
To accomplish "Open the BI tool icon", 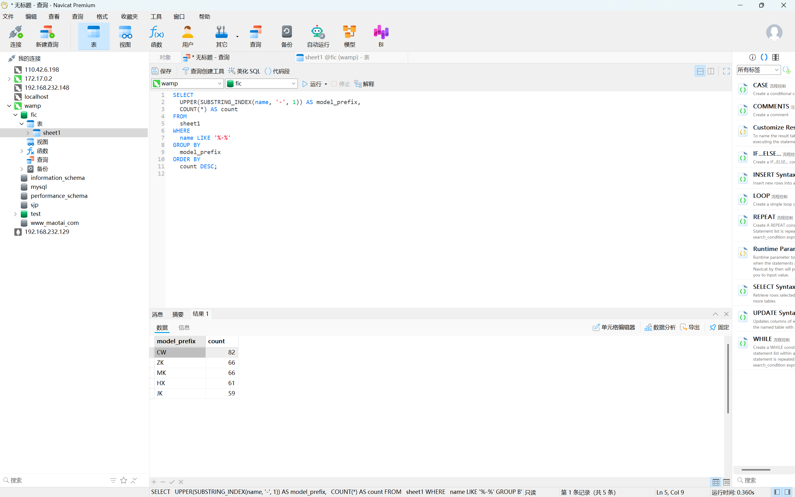I will click(381, 36).
